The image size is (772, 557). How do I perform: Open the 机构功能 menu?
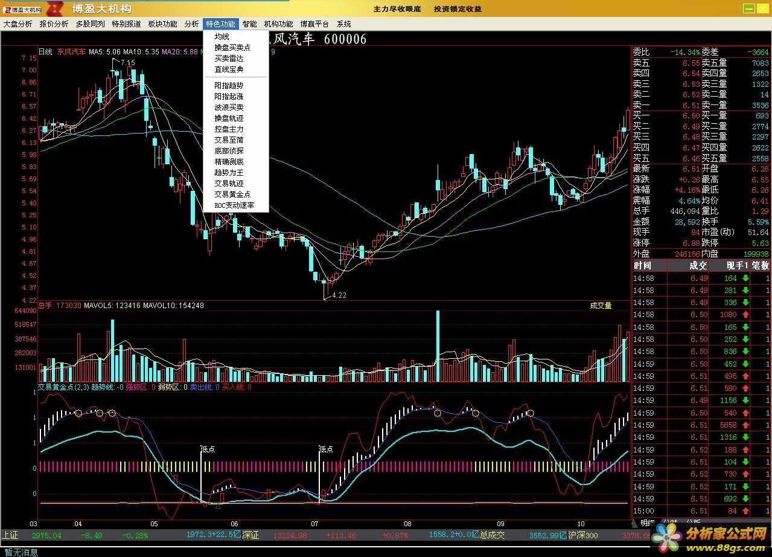[x=279, y=24]
